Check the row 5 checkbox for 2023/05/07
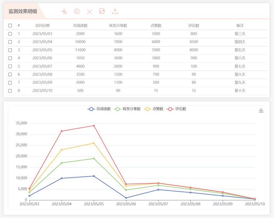Image resolution: width=274 pixels, height=218 pixels. [x=10, y=66]
